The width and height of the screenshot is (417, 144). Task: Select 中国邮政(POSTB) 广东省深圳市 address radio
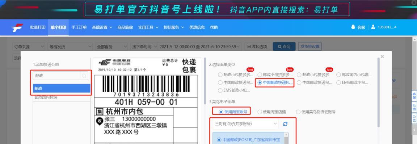tap(219, 140)
